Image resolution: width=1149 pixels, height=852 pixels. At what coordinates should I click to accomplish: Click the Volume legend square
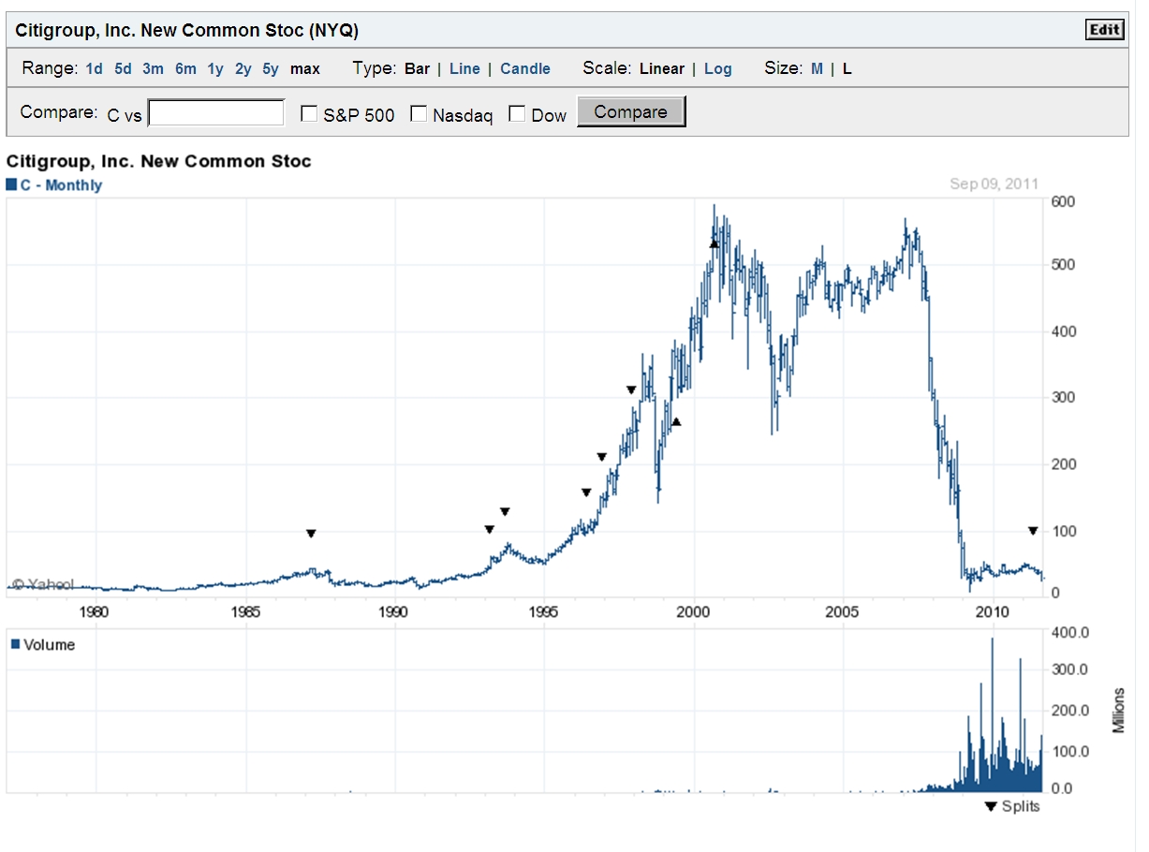click(x=15, y=644)
